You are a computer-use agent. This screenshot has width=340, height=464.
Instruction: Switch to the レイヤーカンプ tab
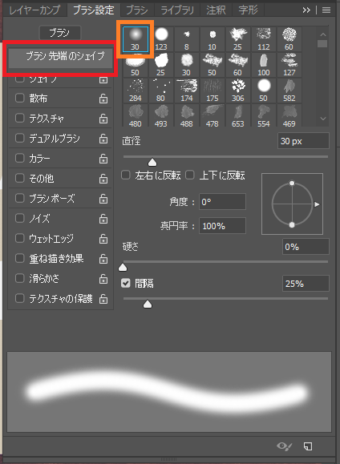click(x=34, y=10)
